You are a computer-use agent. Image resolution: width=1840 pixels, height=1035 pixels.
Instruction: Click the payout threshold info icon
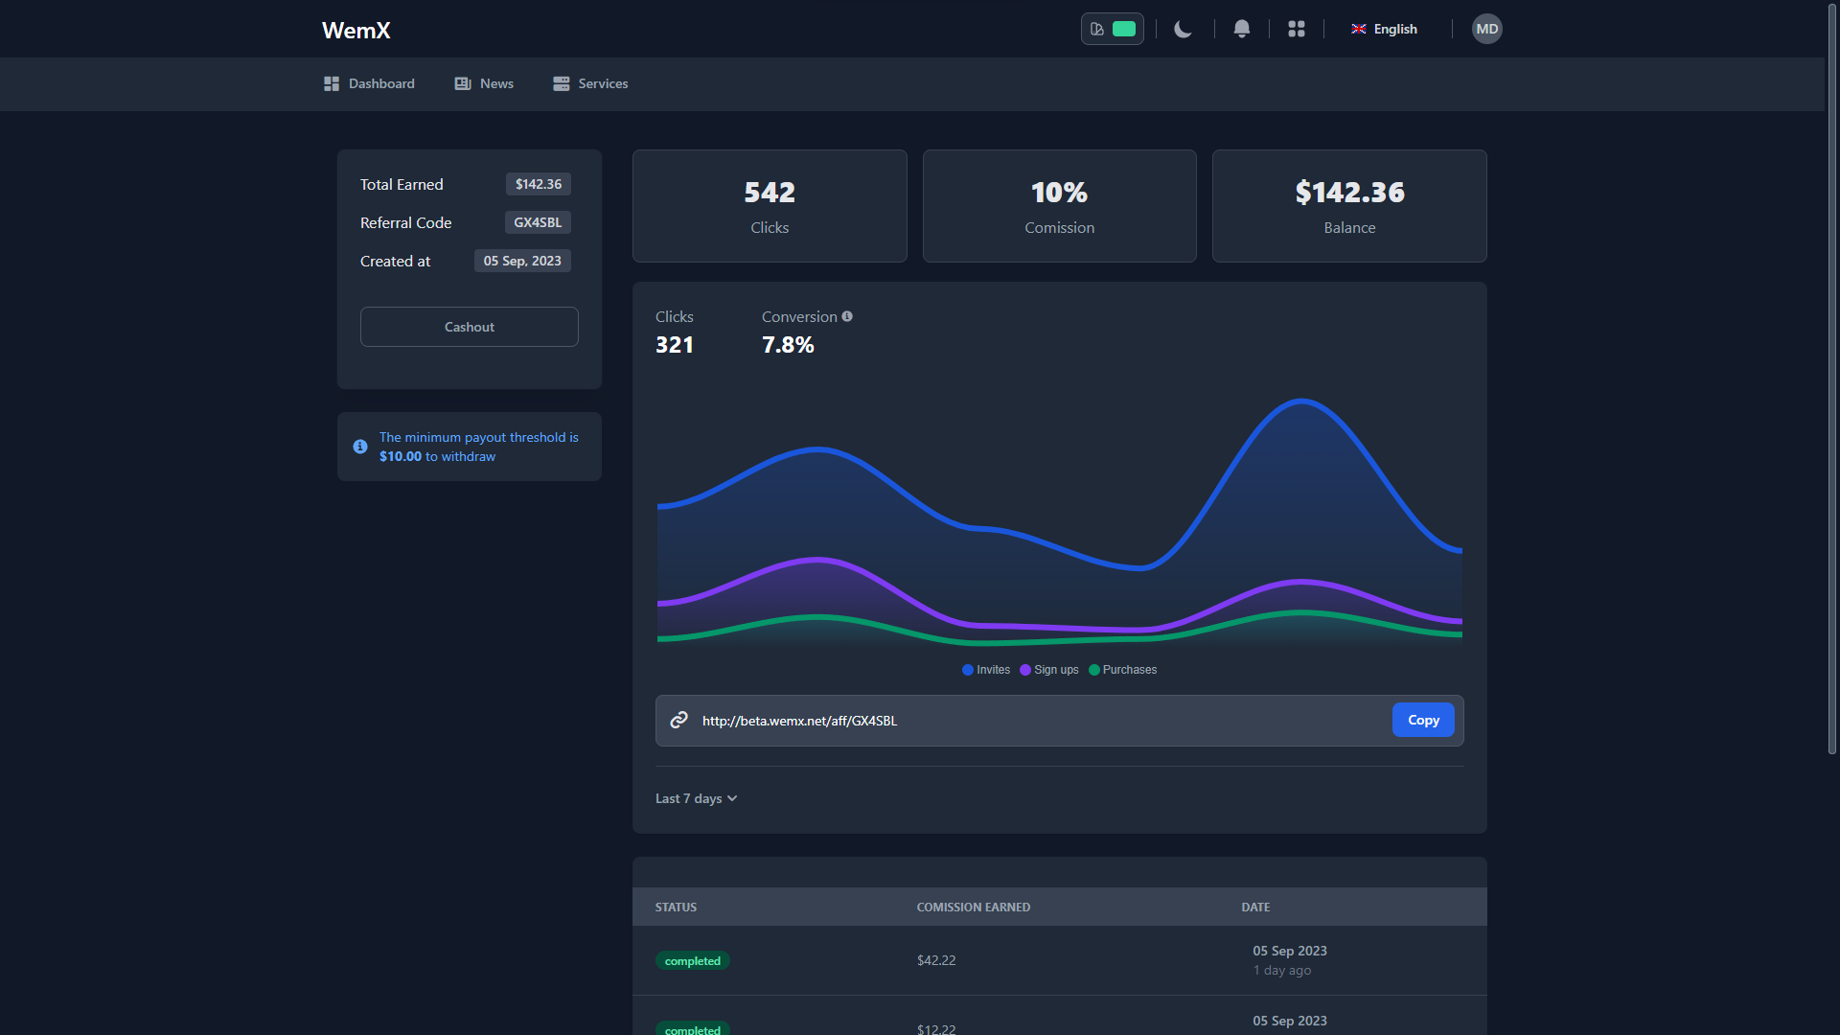click(x=360, y=447)
